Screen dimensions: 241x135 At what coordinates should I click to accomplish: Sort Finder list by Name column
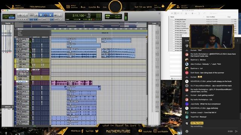(172, 17)
